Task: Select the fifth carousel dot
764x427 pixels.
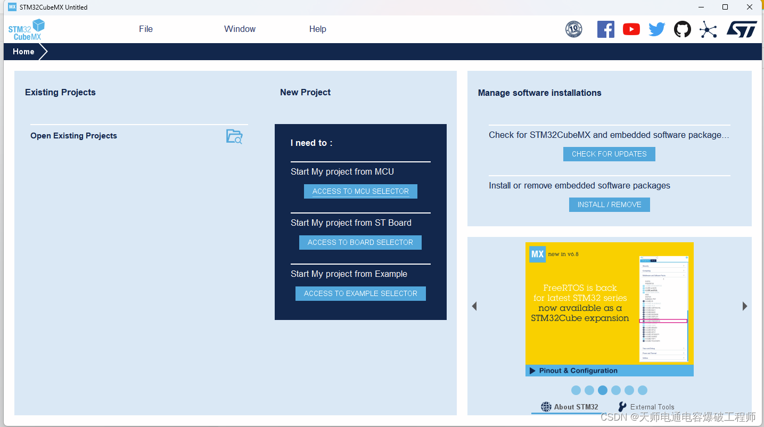Action: (629, 390)
